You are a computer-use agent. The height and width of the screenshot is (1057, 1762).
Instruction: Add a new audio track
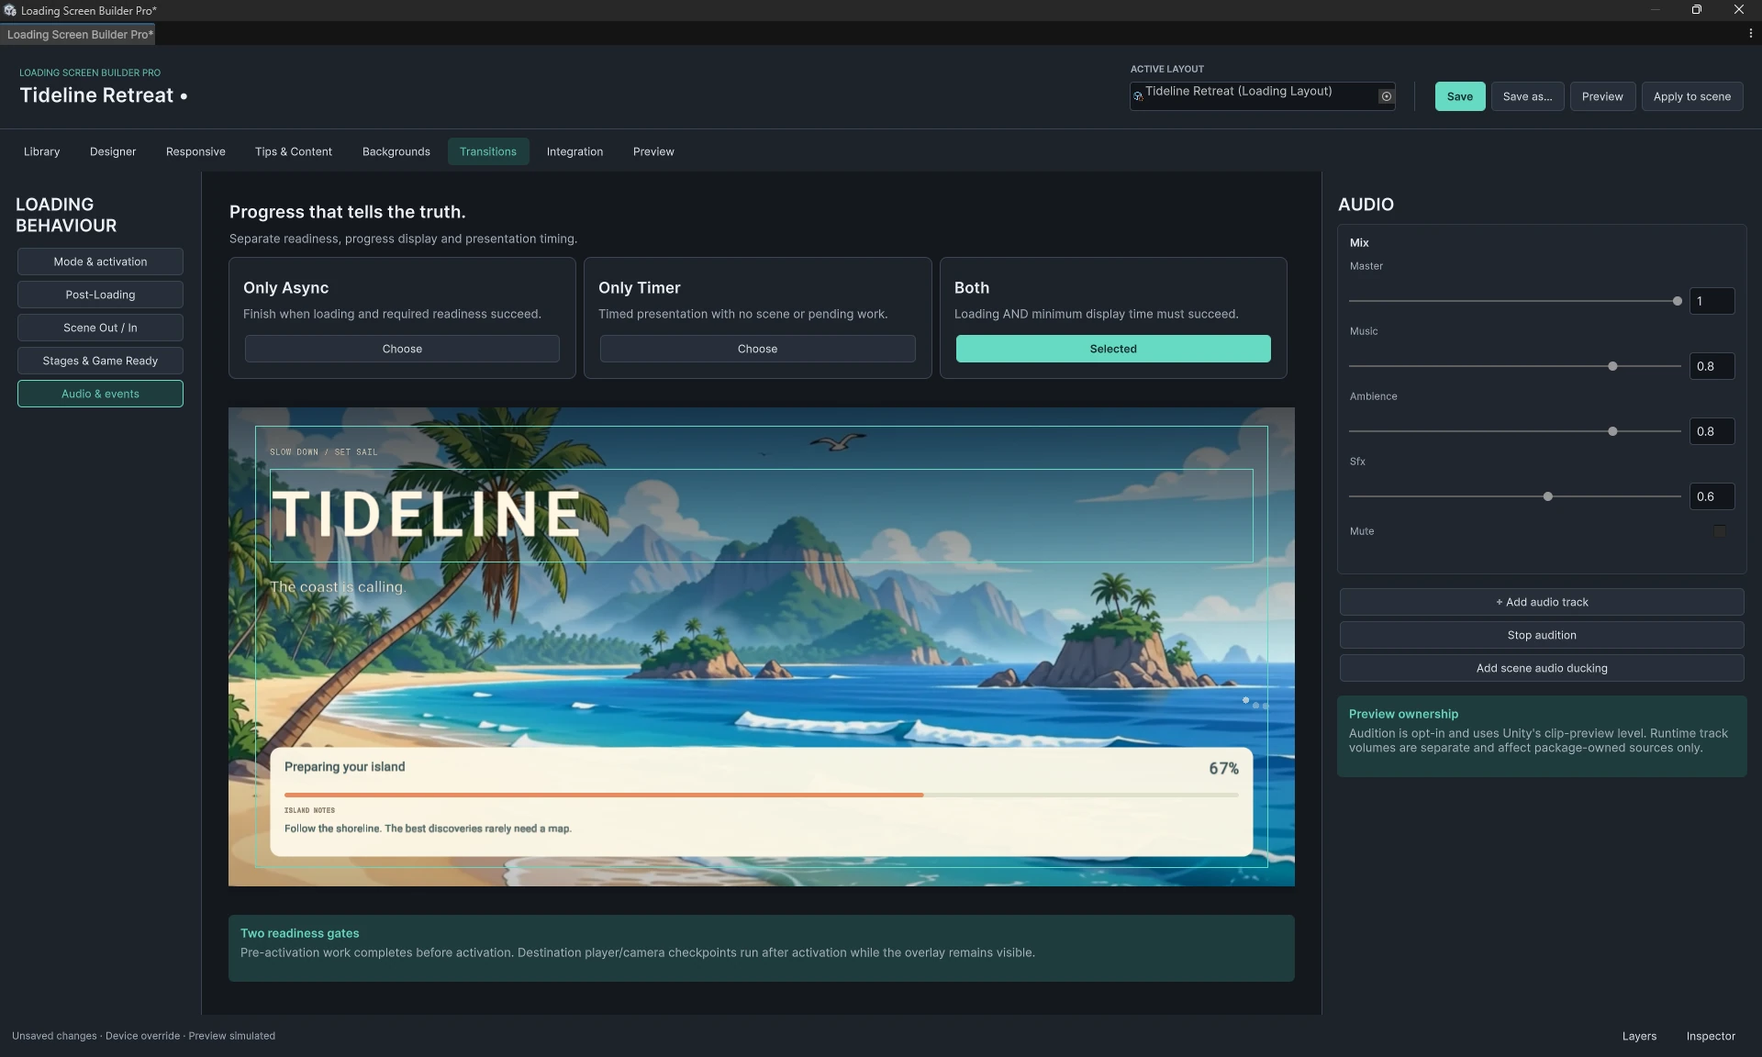pyautogui.click(x=1542, y=602)
